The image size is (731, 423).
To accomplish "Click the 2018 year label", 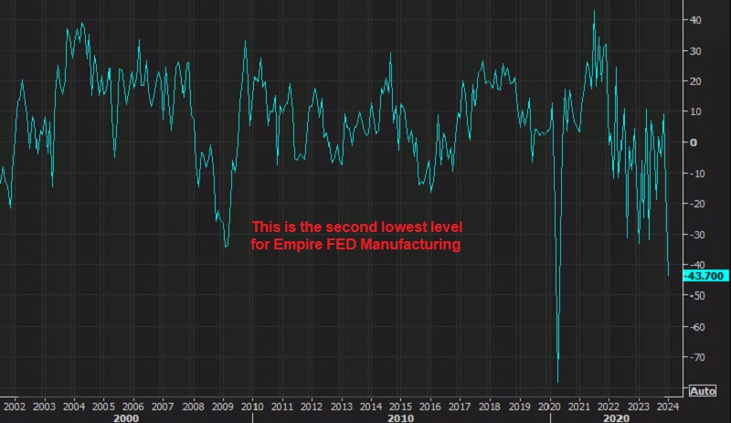I will (490, 407).
